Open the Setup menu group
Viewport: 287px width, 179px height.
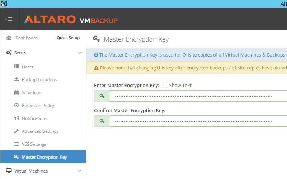pos(20,53)
